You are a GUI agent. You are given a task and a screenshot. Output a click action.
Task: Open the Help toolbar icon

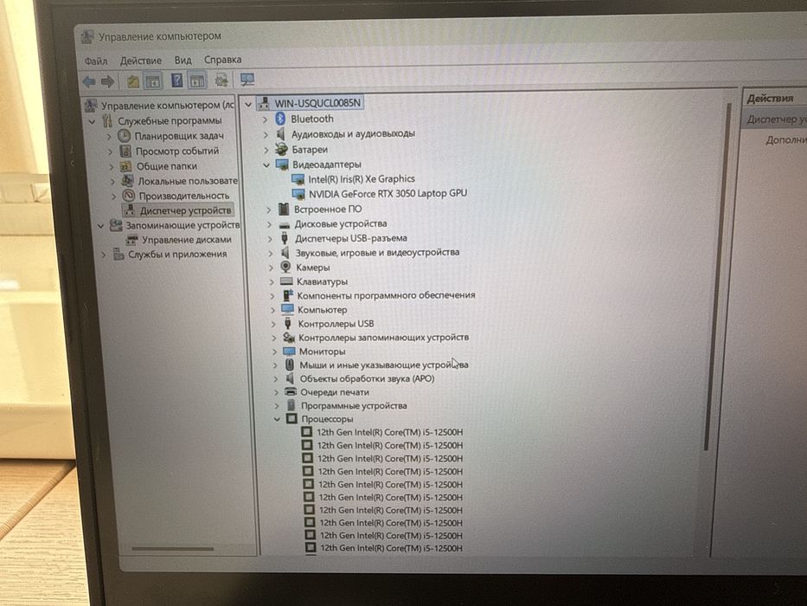coord(176,81)
